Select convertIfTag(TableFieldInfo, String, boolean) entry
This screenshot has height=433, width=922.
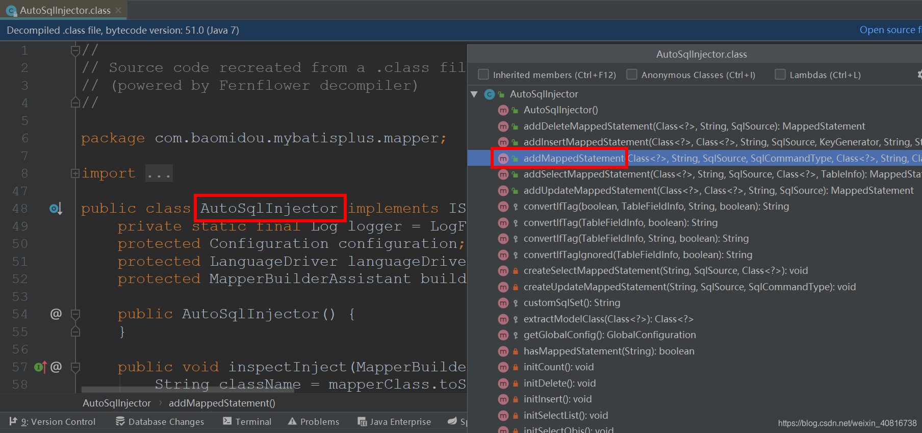click(x=636, y=238)
